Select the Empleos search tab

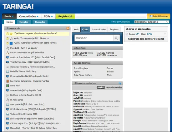(x=114, y=29)
